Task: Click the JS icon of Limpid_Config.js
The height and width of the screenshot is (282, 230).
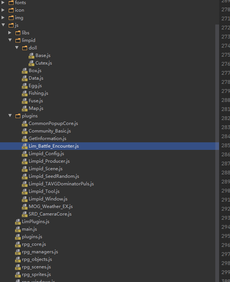Action: [x=25, y=154]
